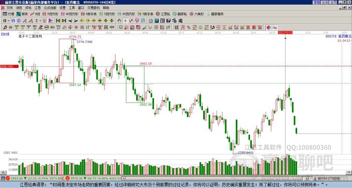Open the 客服 customer service link
The width and height of the screenshot is (352, 188).
point(317,2)
